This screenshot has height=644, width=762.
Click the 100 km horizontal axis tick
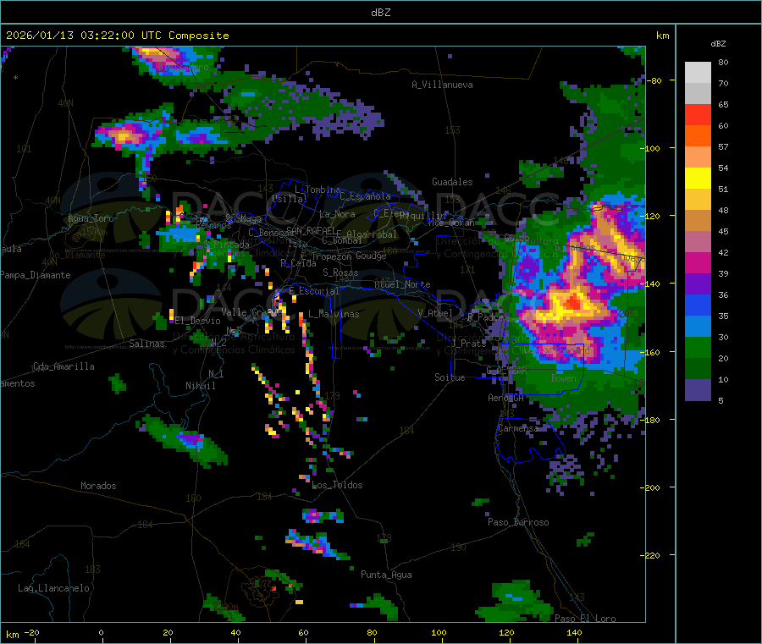(439, 632)
